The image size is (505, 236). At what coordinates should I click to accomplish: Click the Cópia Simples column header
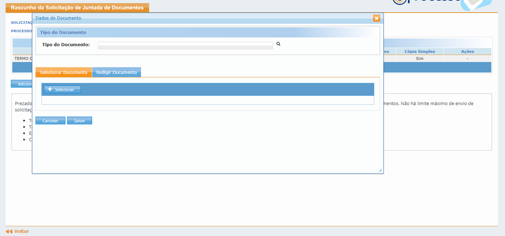[420, 51]
